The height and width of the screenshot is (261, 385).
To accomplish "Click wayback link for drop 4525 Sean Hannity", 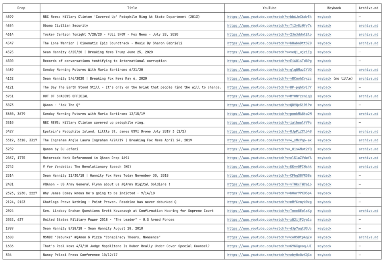I will click(324, 52).
